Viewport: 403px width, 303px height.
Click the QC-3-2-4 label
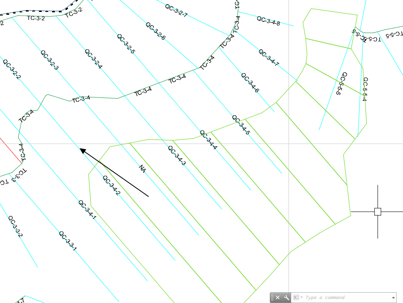(x=93, y=59)
